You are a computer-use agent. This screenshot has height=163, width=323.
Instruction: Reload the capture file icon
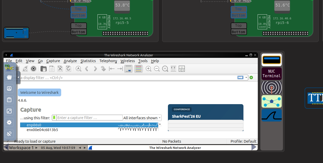point(68,69)
